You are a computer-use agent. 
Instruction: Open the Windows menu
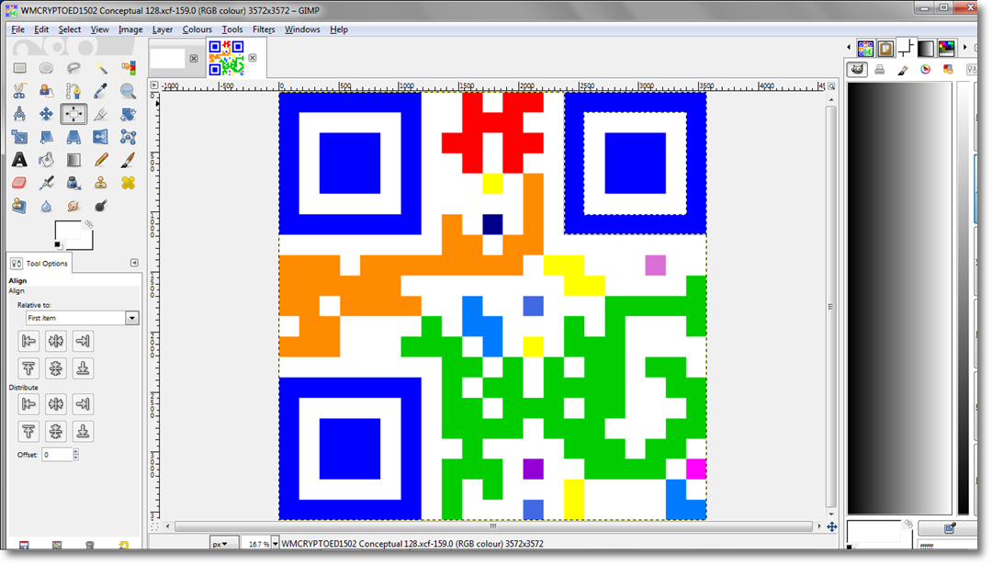pyautogui.click(x=302, y=29)
